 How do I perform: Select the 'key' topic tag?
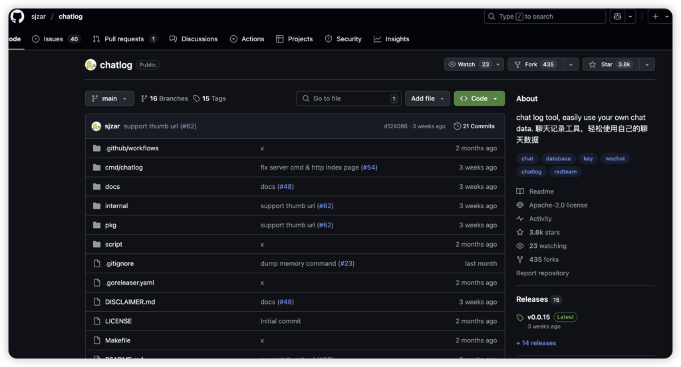pyautogui.click(x=588, y=158)
